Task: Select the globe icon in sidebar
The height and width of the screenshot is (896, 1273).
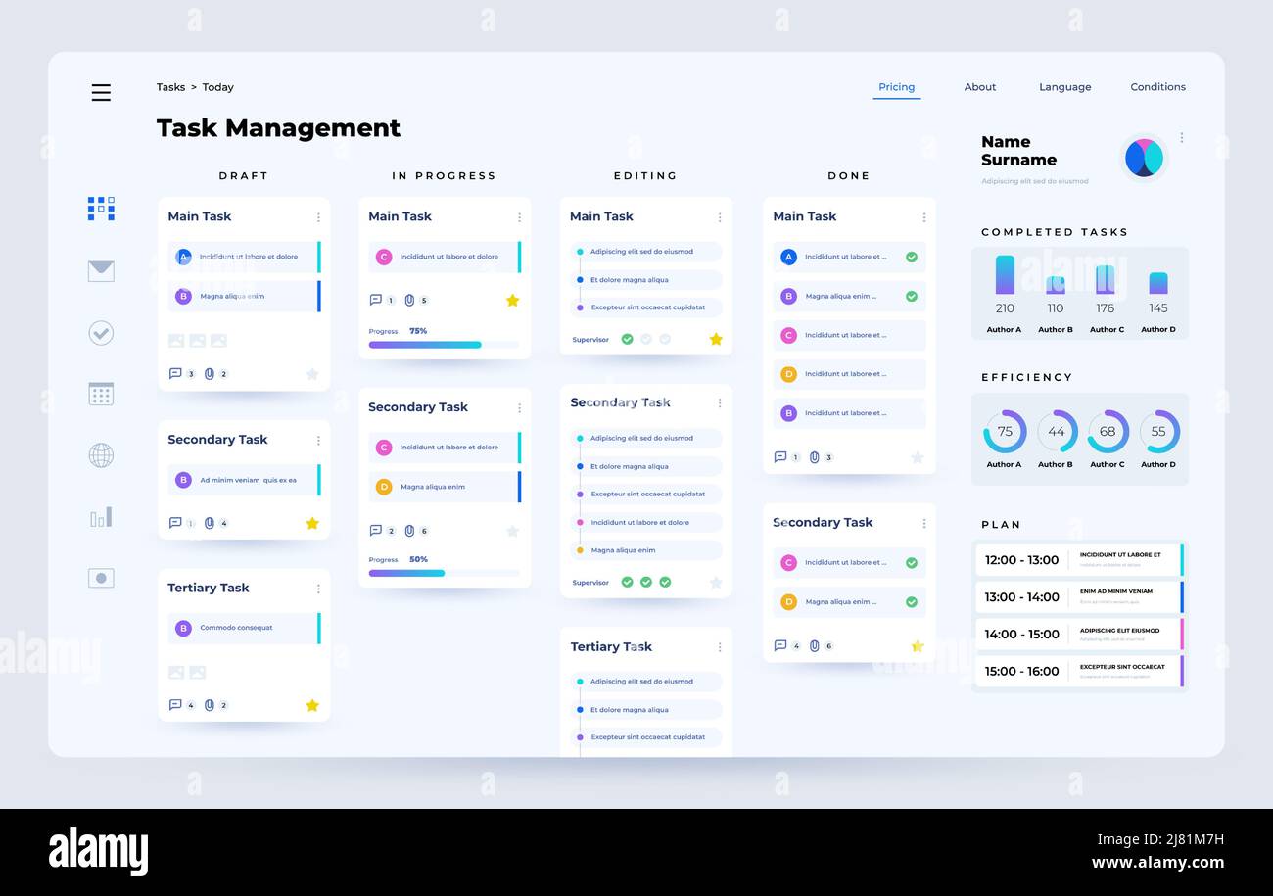Action: pyautogui.click(x=101, y=454)
